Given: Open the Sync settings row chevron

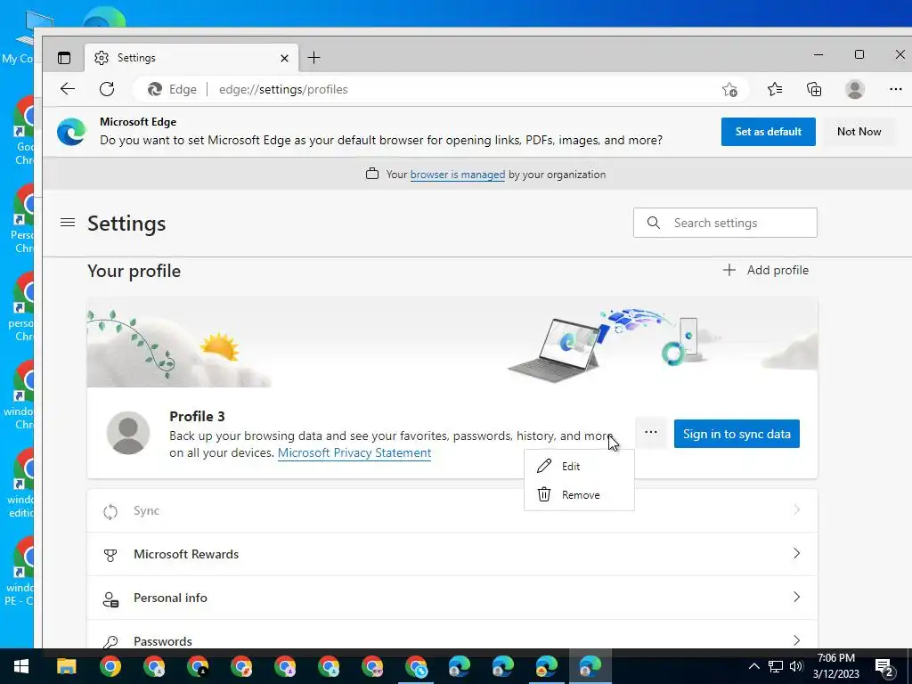Looking at the screenshot, I should [796, 509].
